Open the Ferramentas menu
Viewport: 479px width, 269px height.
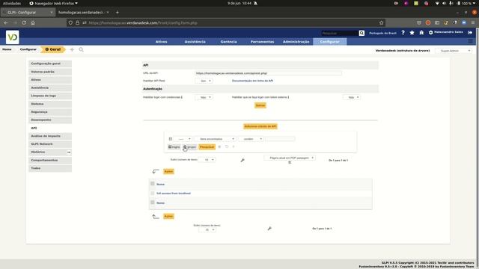[262, 42]
